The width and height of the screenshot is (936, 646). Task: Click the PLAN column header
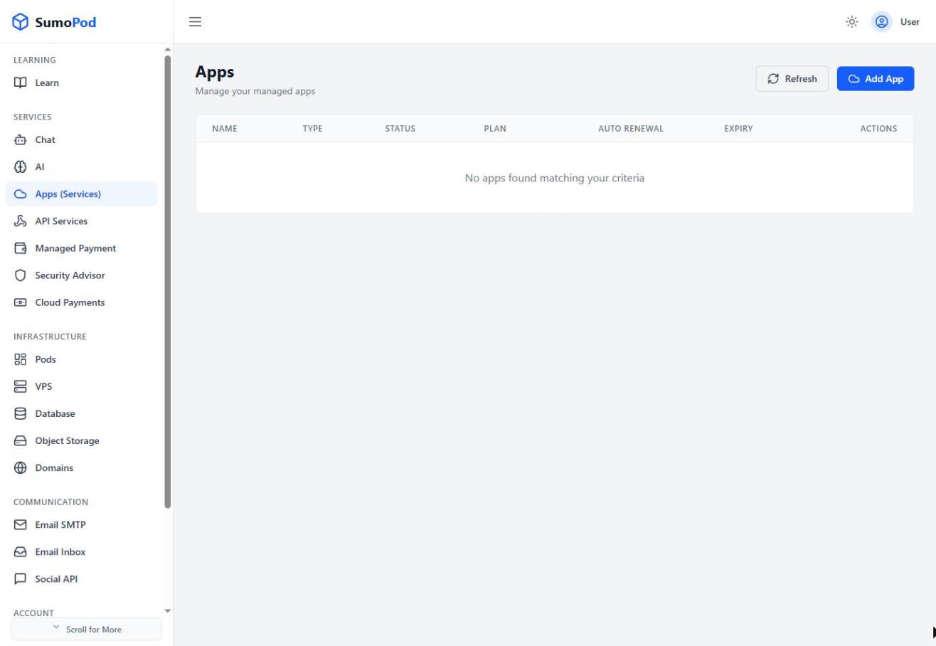(x=495, y=129)
